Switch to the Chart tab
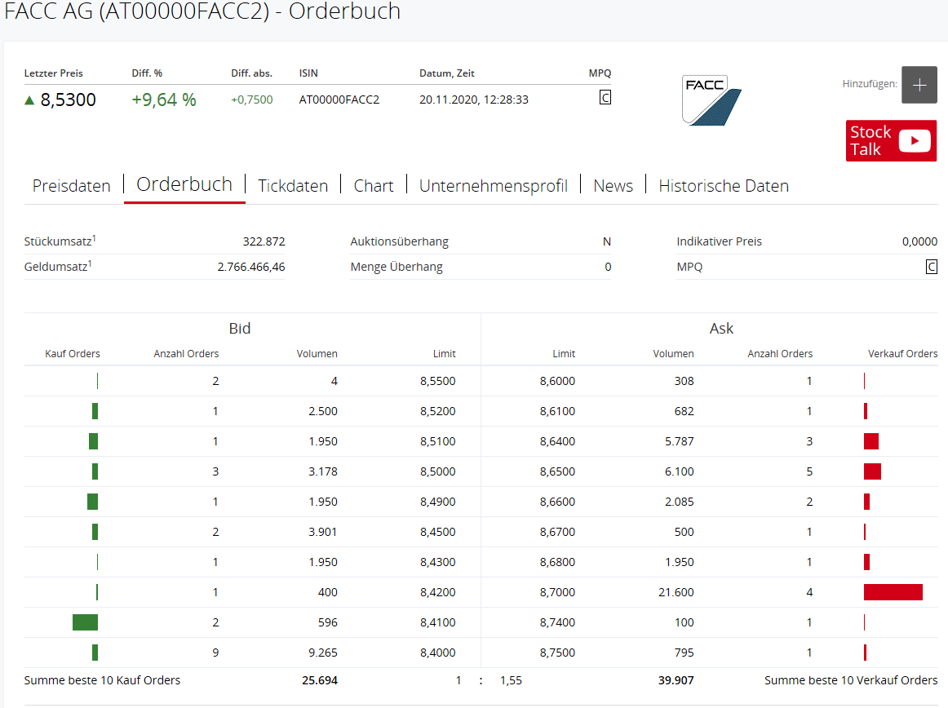948x708 pixels. point(373,186)
